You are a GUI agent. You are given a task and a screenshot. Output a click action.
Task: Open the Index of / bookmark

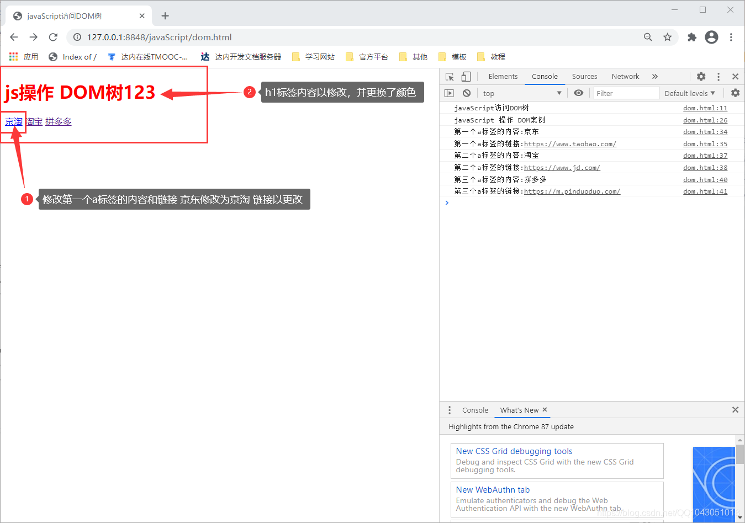pos(72,57)
